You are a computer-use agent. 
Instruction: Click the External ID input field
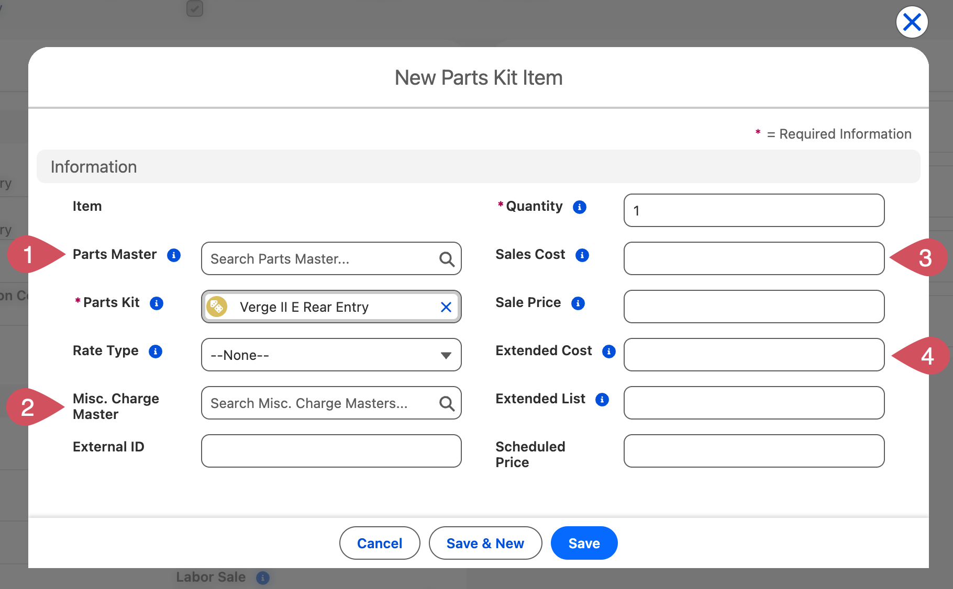(x=331, y=451)
